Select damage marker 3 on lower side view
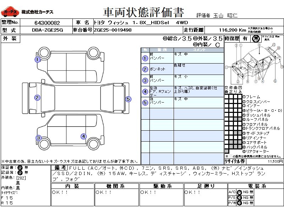 click(38, 138)
